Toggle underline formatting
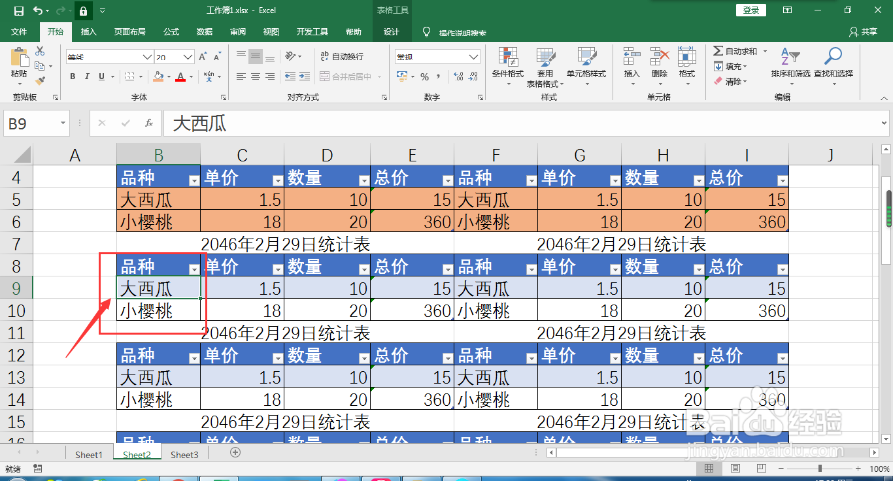Screen dimensions: 893x481 101,76
